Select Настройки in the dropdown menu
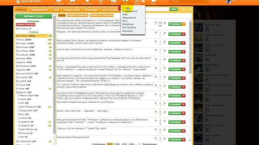 [x=127, y=31]
